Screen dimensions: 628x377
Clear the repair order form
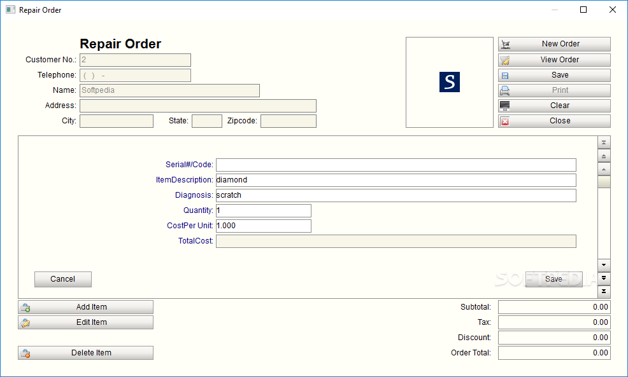pos(554,106)
